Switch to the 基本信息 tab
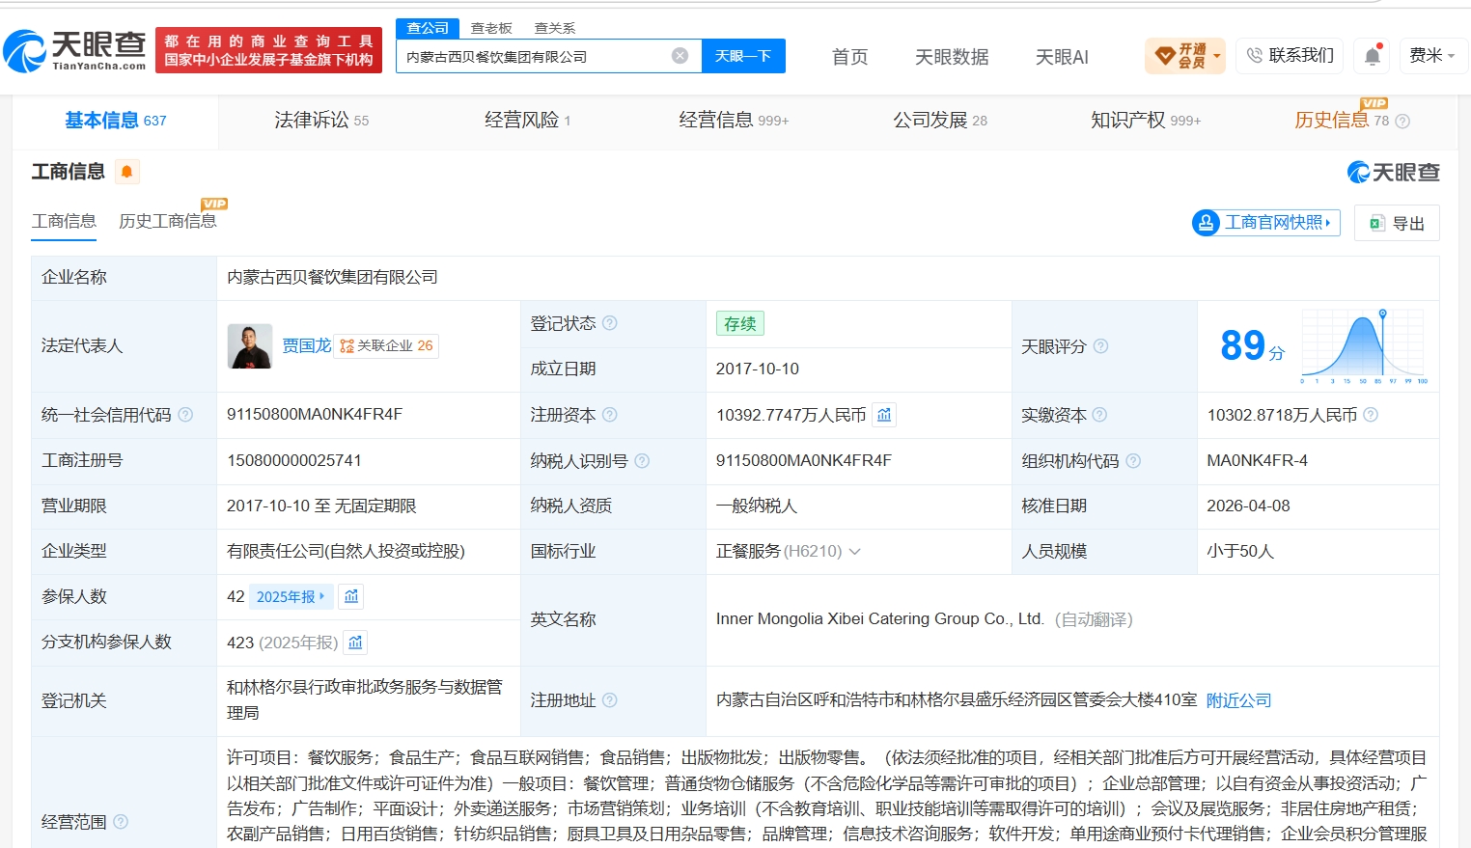The width and height of the screenshot is (1471, 848). (x=116, y=121)
